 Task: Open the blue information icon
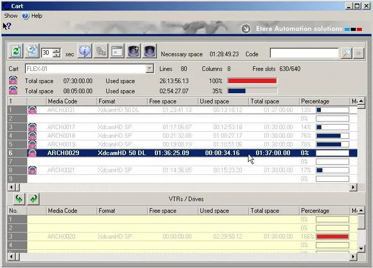(85, 52)
